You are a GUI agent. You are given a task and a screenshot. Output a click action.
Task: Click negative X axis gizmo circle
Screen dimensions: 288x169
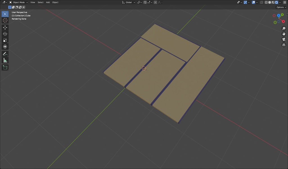click(x=274, y=15)
